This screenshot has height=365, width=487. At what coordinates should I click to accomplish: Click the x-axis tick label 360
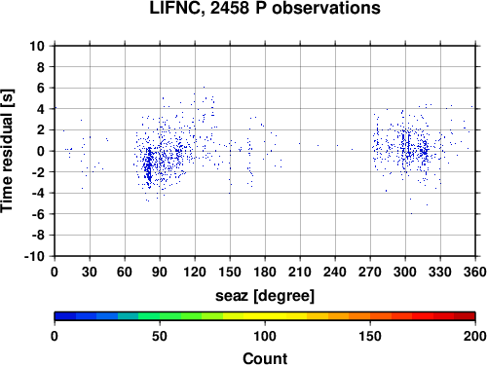[475, 272]
